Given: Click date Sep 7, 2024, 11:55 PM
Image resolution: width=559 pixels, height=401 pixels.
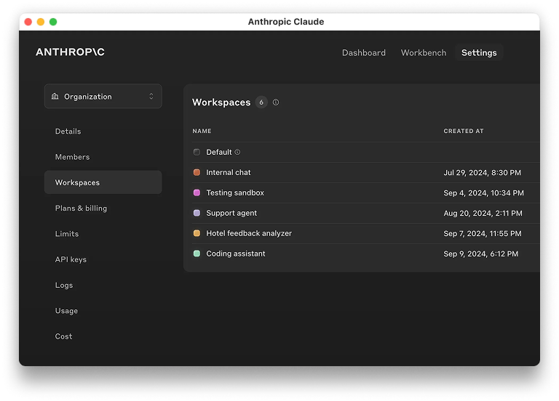Looking at the screenshot, I should pos(483,233).
